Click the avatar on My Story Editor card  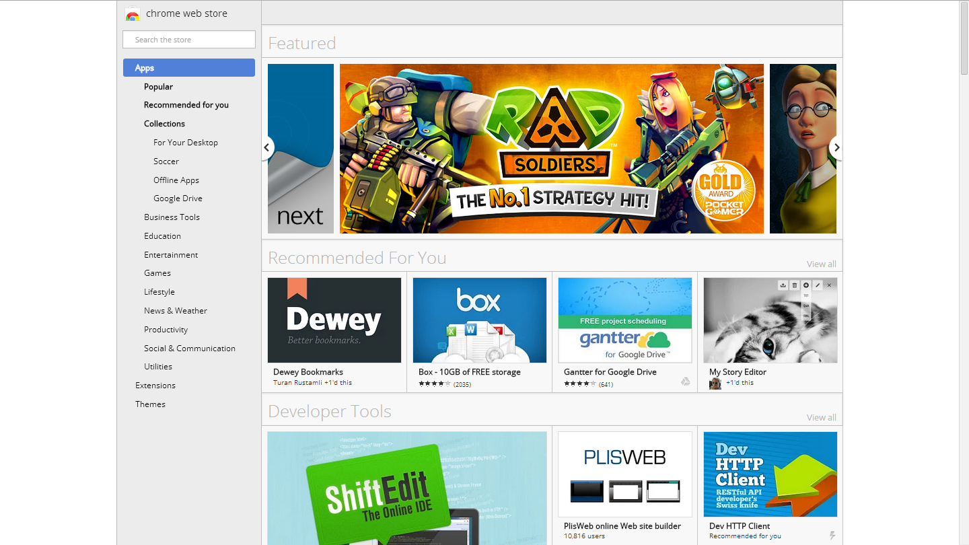715,384
